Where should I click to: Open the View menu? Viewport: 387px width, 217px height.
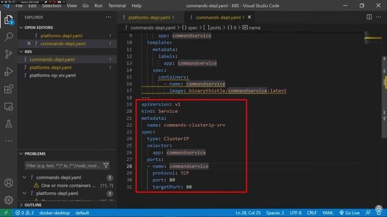71,5
